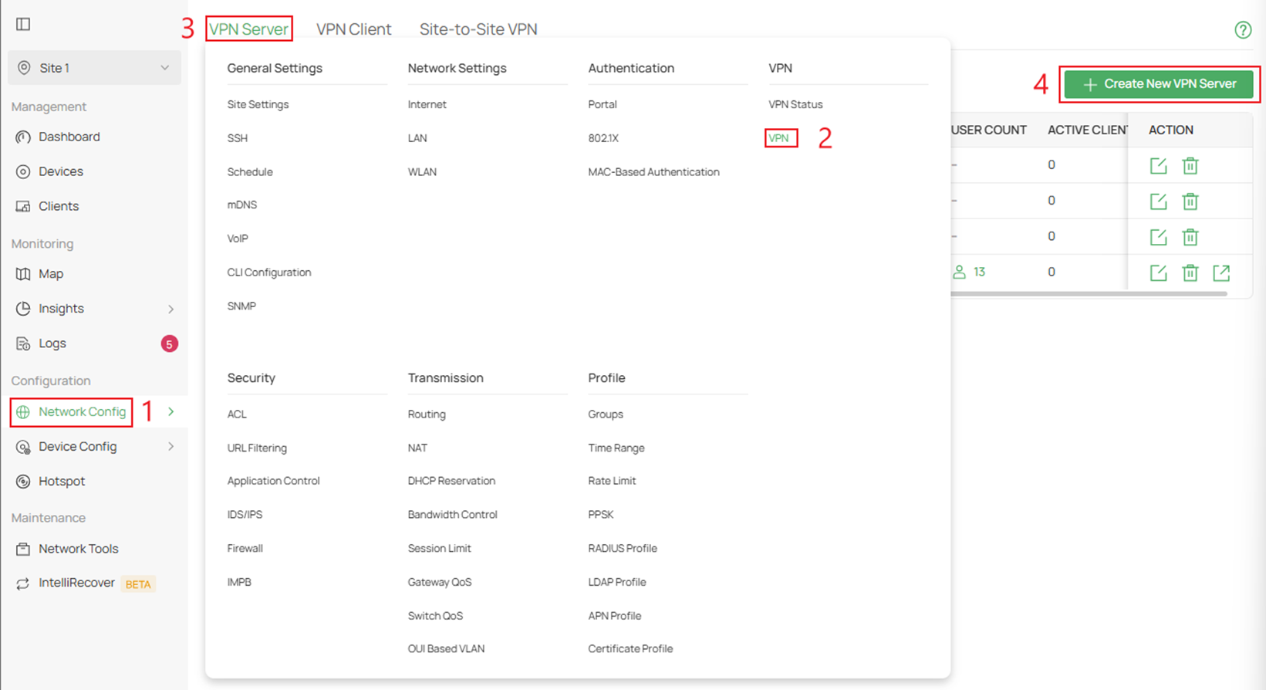Open the Firewall security setting
Screen dimensions: 1266x690
(x=245, y=549)
